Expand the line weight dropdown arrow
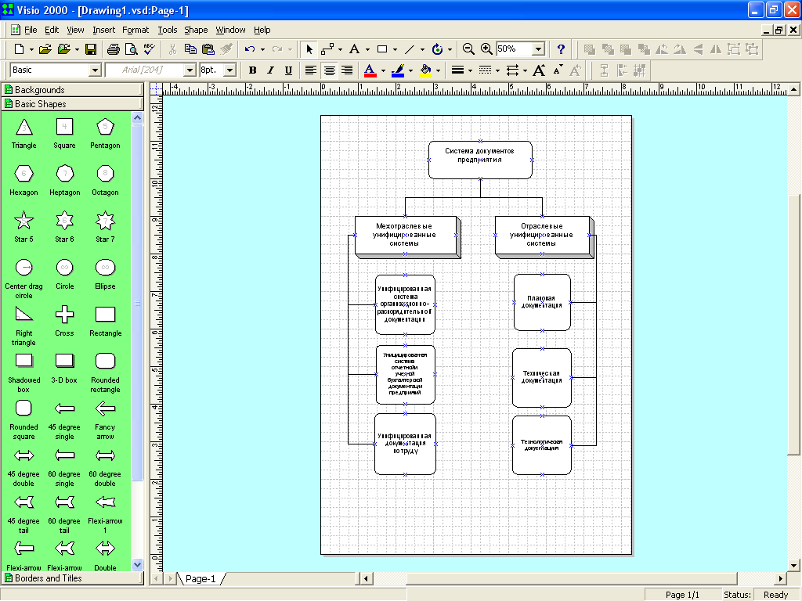Screen dimensions: 802x601 tap(470, 70)
